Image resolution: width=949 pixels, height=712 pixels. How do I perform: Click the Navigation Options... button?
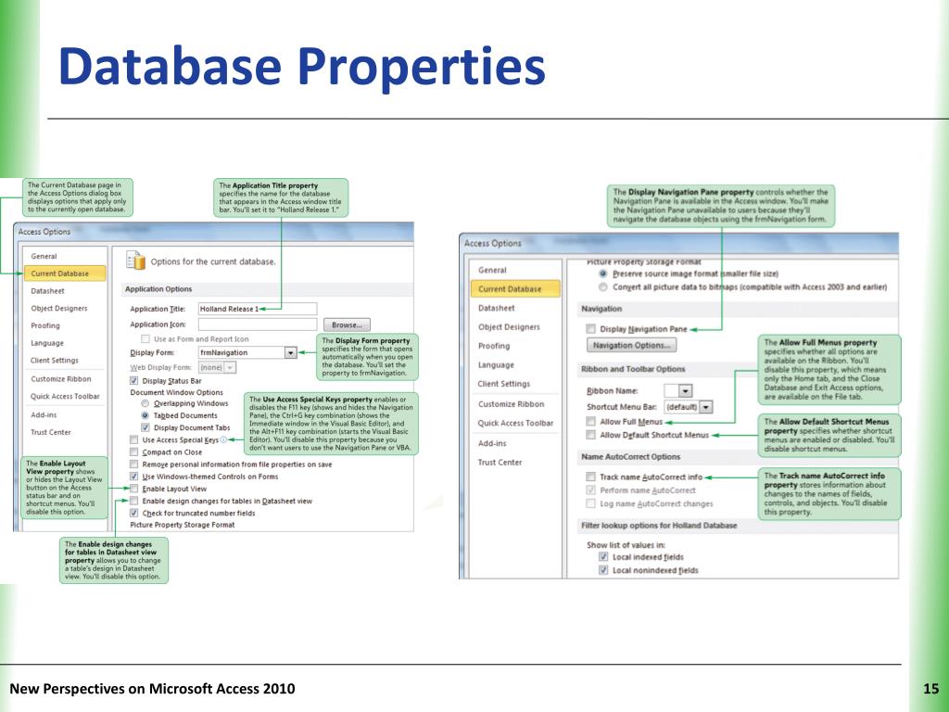(631, 345)
